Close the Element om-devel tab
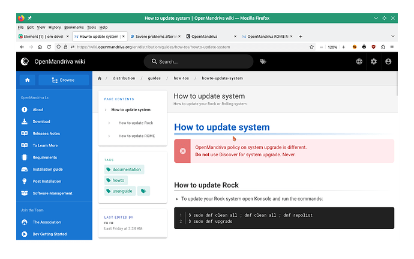The height and width of the screenshot is (259, 414). click(x=68, y=37)
